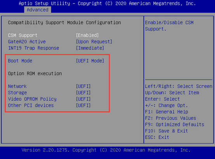Select the Network option ROM item
The height and width of the screenshot is (159, 215).
pyautogui.click(x=17, y=86)
